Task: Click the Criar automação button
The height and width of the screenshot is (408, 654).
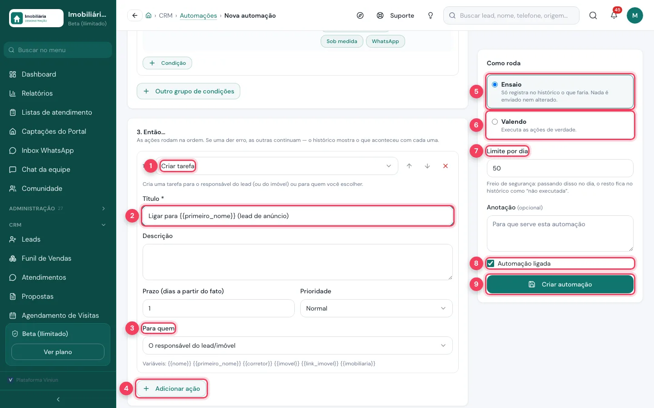Action: click(560, 284)
